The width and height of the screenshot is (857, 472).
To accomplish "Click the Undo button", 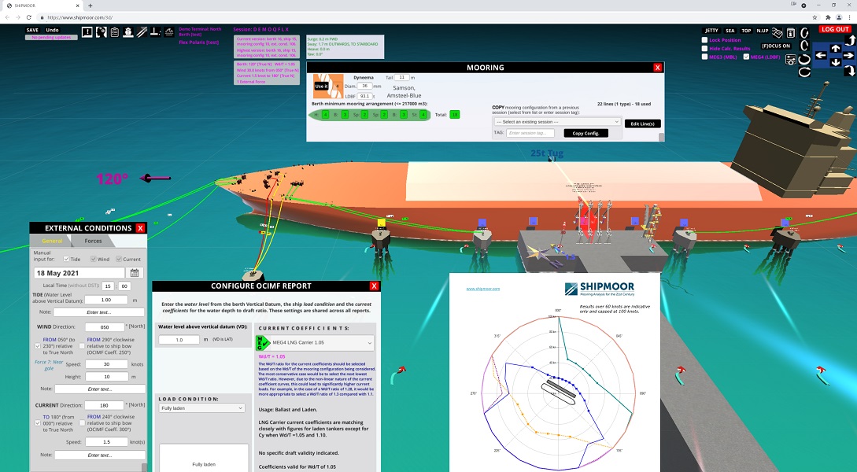I will click(x=53, y=30).
